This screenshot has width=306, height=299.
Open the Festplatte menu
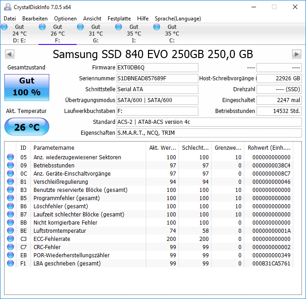tap(119, 19)
